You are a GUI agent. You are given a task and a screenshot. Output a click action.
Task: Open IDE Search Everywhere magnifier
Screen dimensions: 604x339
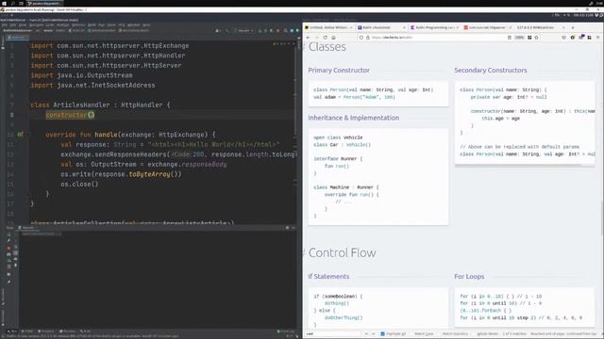click(285, 31)
